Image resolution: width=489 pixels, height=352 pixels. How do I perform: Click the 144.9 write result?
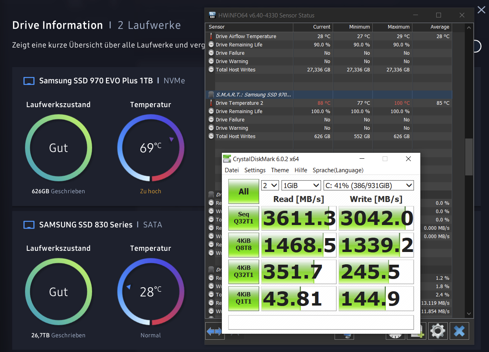coord(376,298)
